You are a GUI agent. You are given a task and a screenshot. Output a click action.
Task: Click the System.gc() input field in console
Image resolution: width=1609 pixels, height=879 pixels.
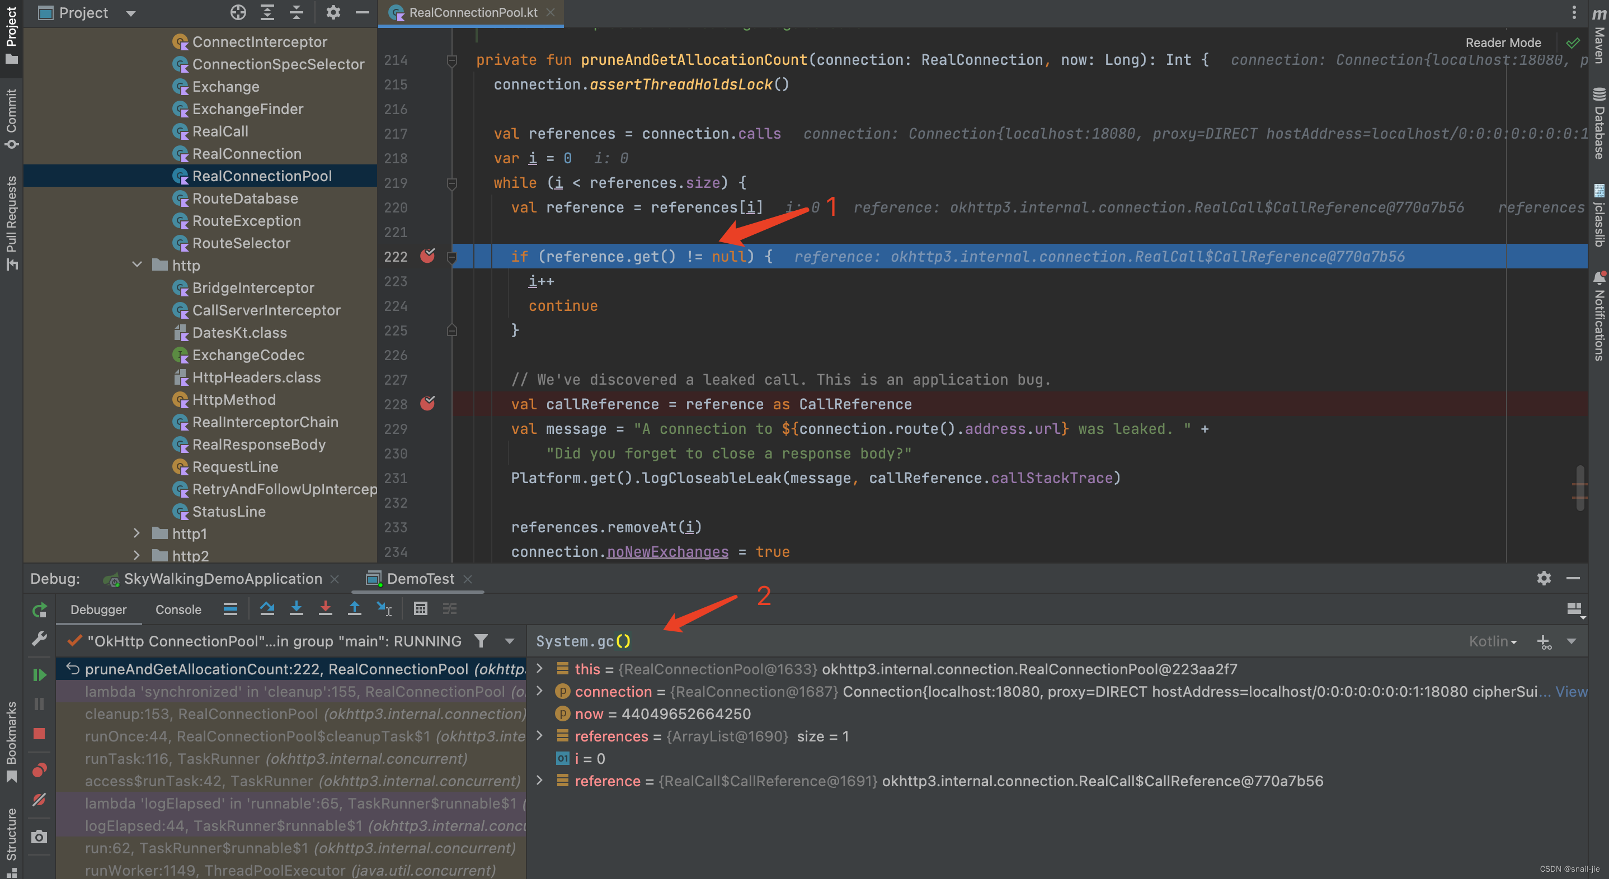pos(582,640)
